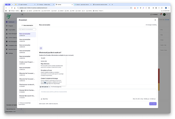Viewport: 175px width, 119px height.
Task: Click the Risk Management sidebar icon
Action: [x=7, y=42]
